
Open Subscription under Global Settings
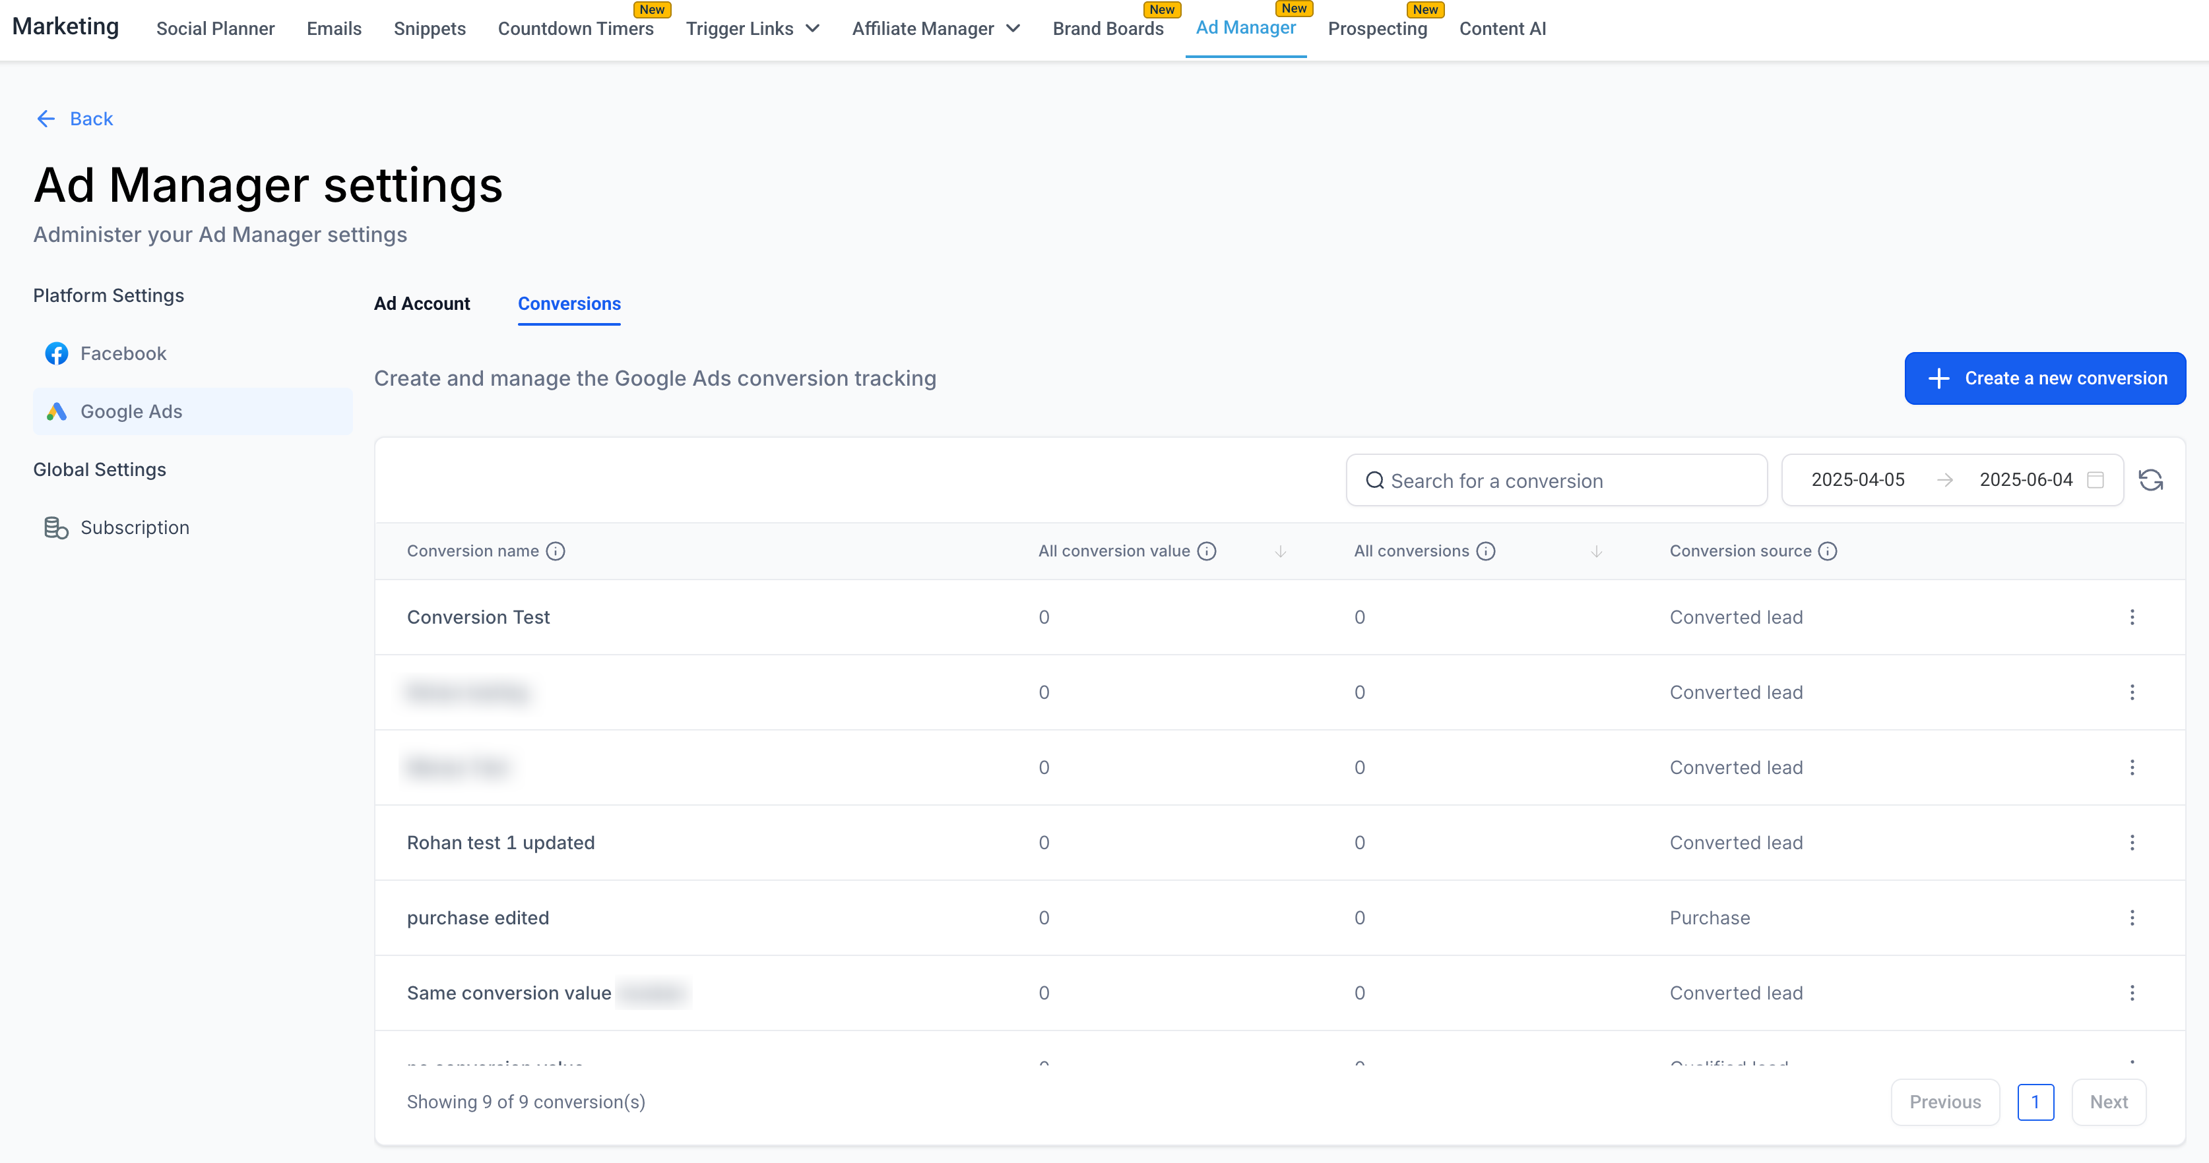[135, 528]
